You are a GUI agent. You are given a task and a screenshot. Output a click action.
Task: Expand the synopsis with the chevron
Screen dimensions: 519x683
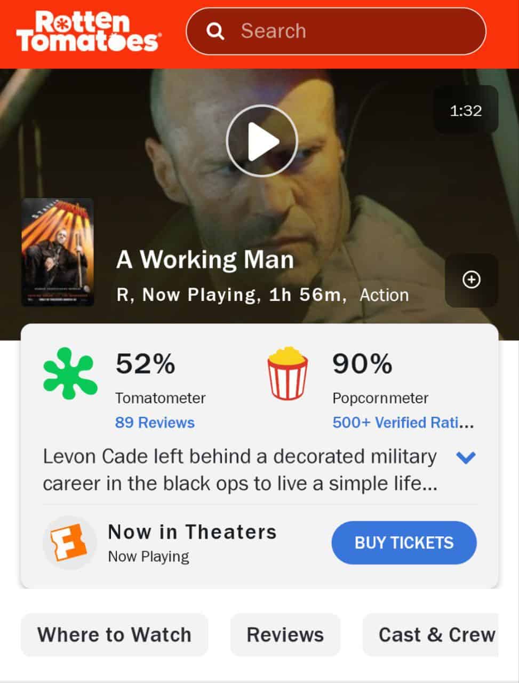coord(466,457)
